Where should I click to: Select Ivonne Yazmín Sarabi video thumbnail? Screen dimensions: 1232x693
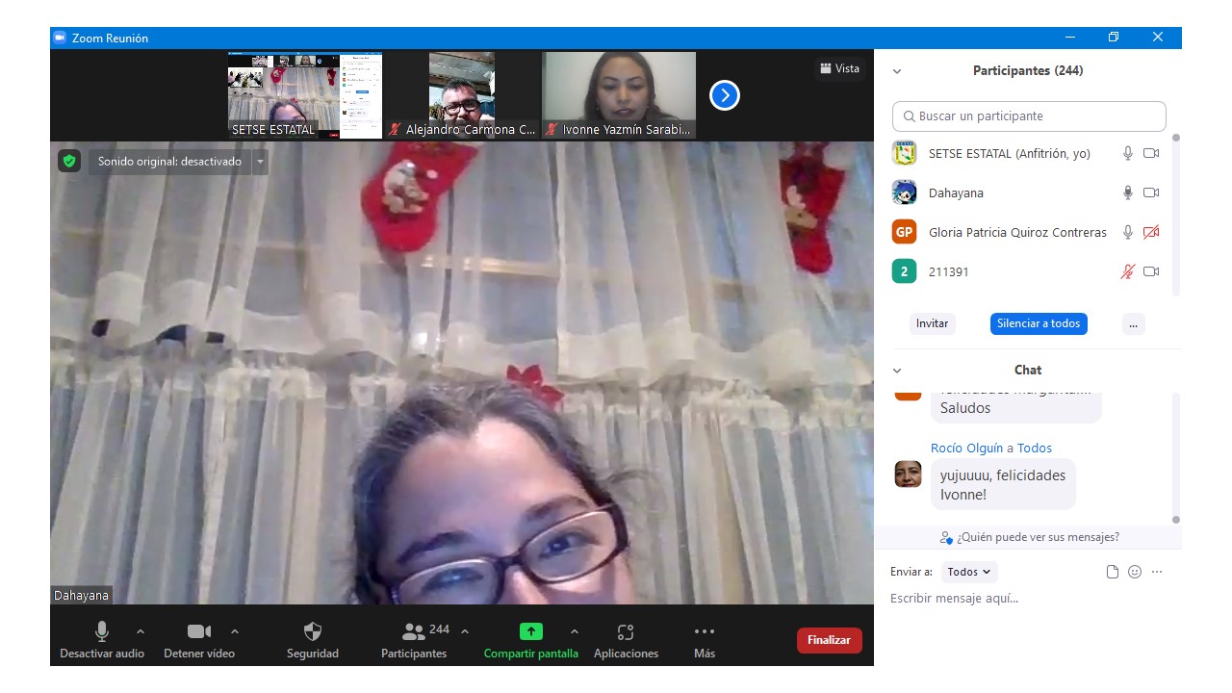pos(619,95)
